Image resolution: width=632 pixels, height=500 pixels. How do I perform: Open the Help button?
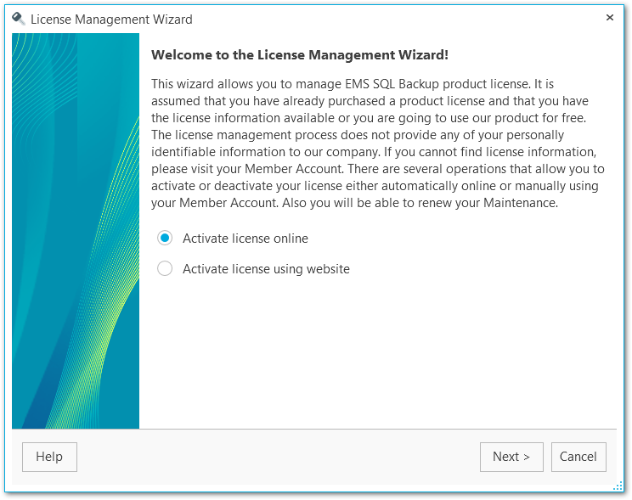(x=49, y=457)
